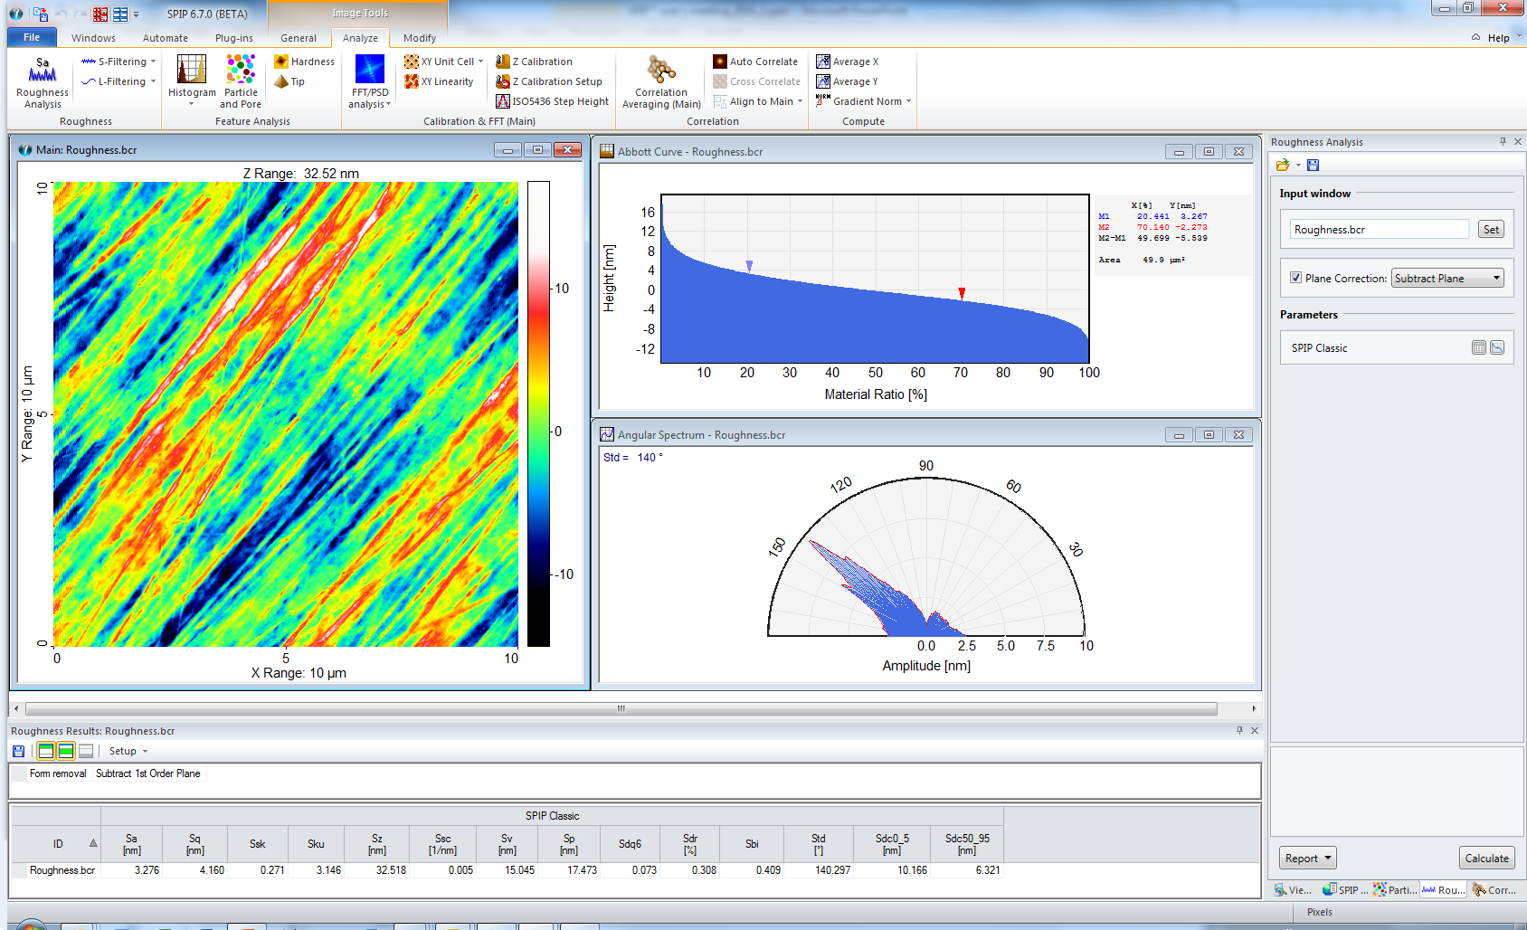Open the Subtract Plane dropdown
Screen dimensions: 1527x930
point(1447,278)
